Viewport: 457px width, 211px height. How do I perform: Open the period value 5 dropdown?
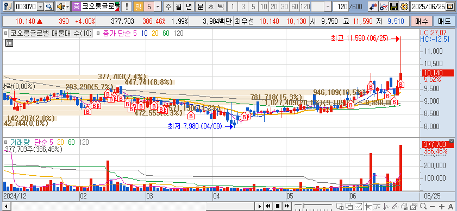tap(158, 7)
